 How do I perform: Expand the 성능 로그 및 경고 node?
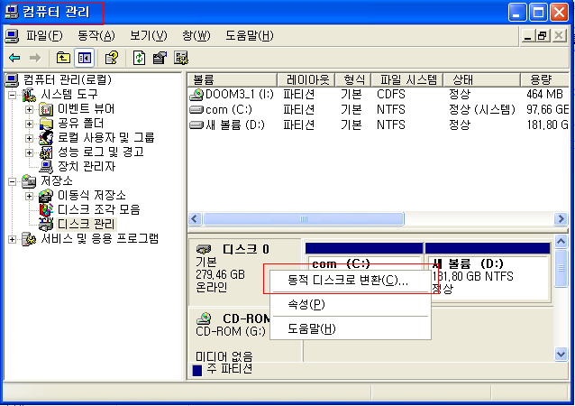click(30, 152)
